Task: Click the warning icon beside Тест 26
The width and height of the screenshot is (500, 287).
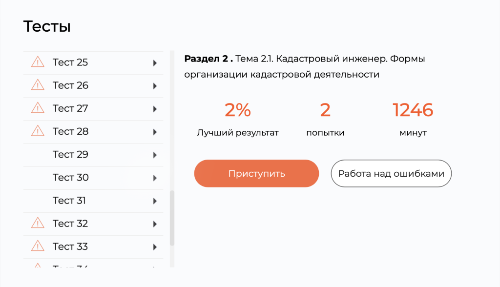Action: tap(38, 85)
